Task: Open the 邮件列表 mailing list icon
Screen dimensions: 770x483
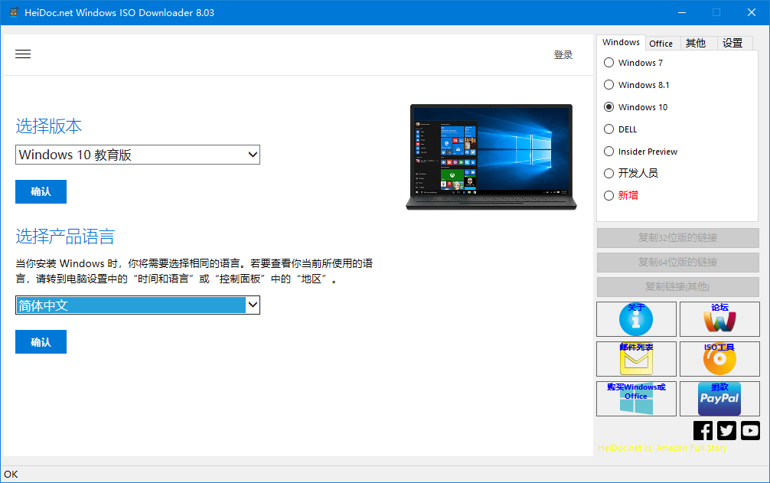Action: 635,359
